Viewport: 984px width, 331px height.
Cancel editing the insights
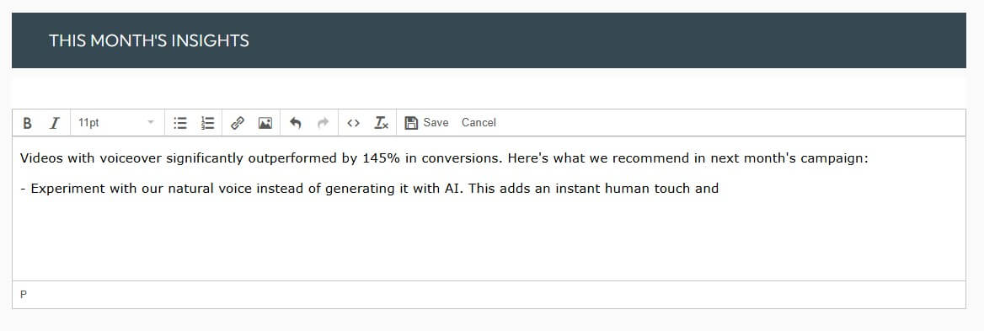479,123
